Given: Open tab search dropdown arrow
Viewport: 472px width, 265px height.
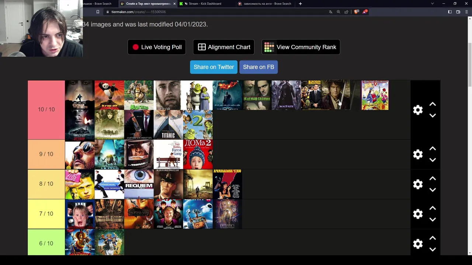Looking at the screenshot, I should point(432,4).
